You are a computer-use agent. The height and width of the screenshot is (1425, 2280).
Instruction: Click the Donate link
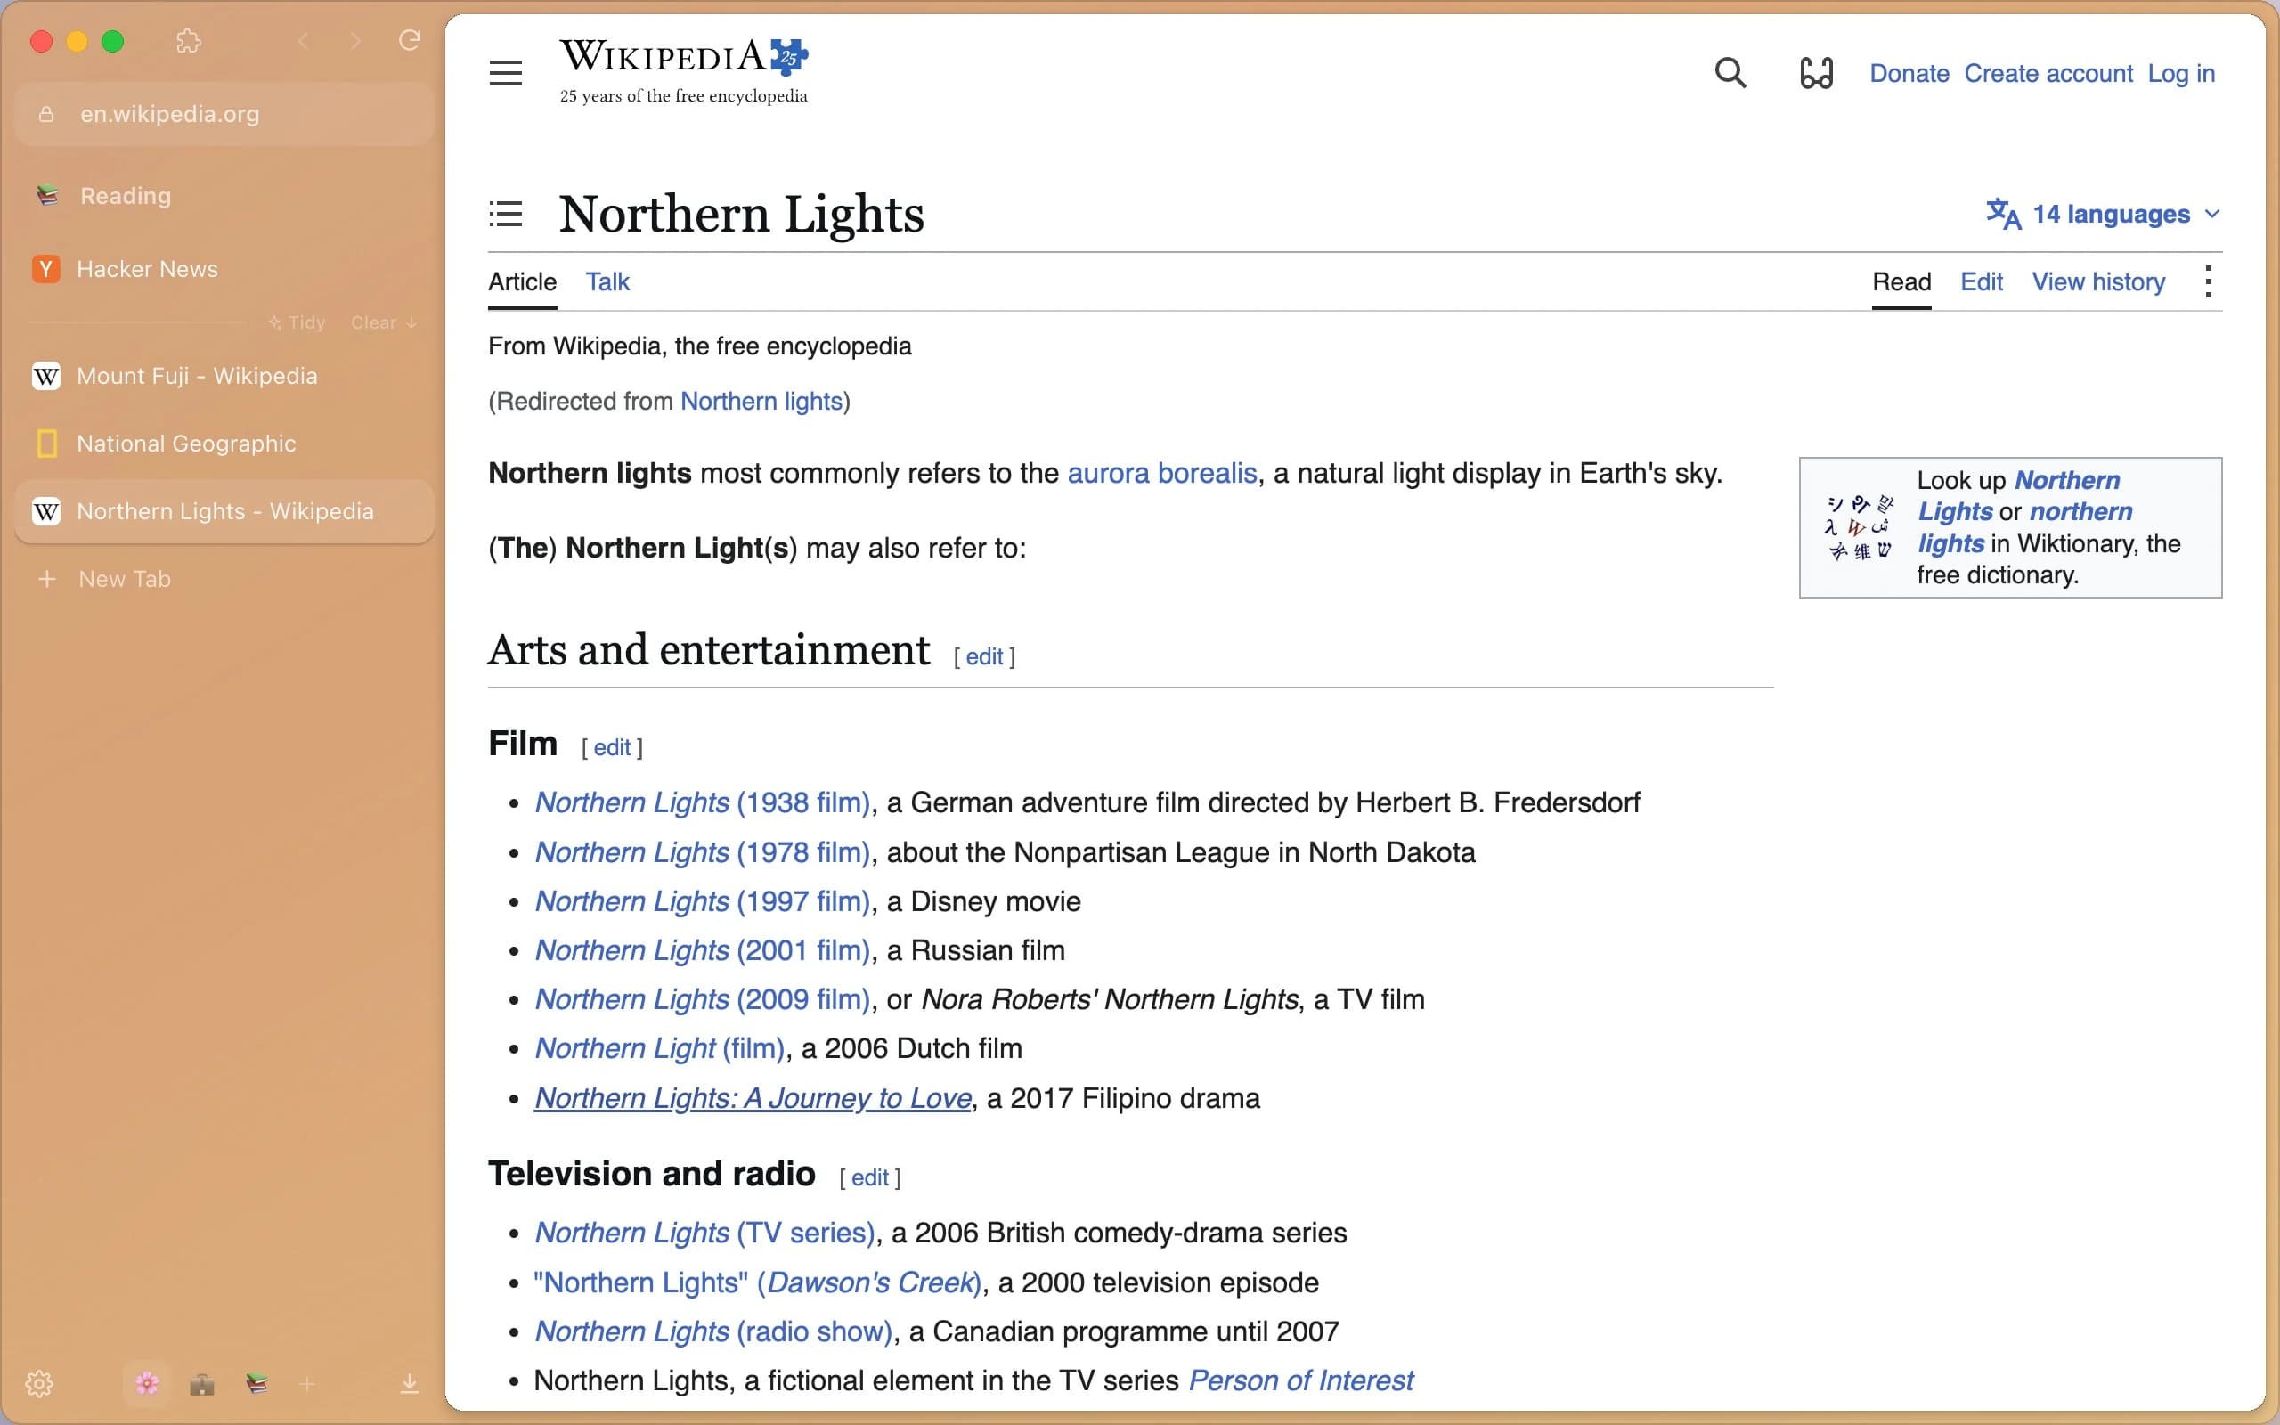[1909, 72]
